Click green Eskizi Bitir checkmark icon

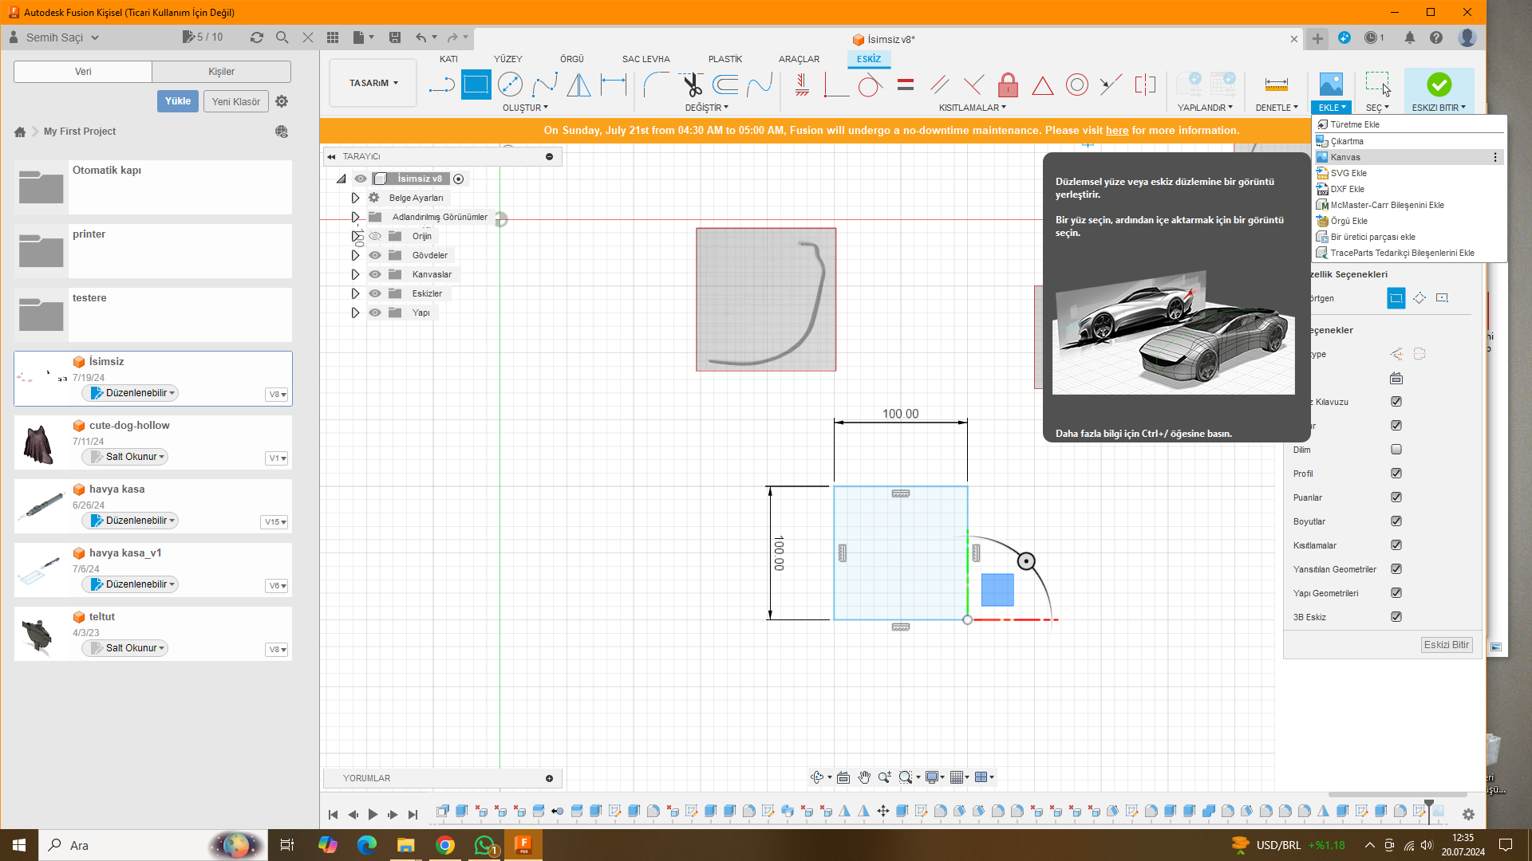point(1439,85)
